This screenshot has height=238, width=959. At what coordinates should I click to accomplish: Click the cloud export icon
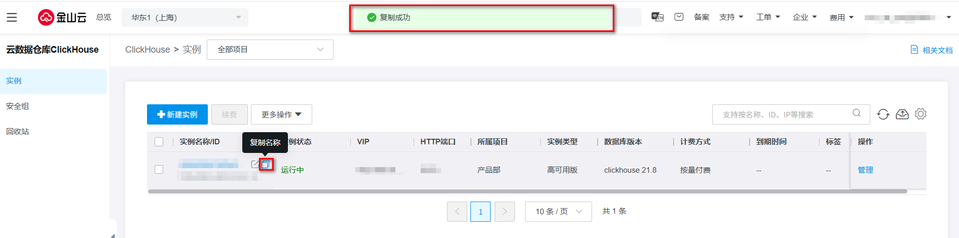pyautogui.click(x=902, y=114)
